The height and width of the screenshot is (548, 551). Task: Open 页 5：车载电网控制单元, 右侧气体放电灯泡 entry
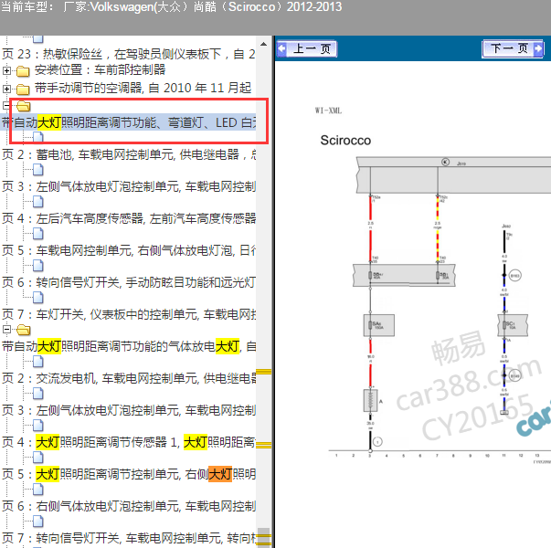(128, 250)
